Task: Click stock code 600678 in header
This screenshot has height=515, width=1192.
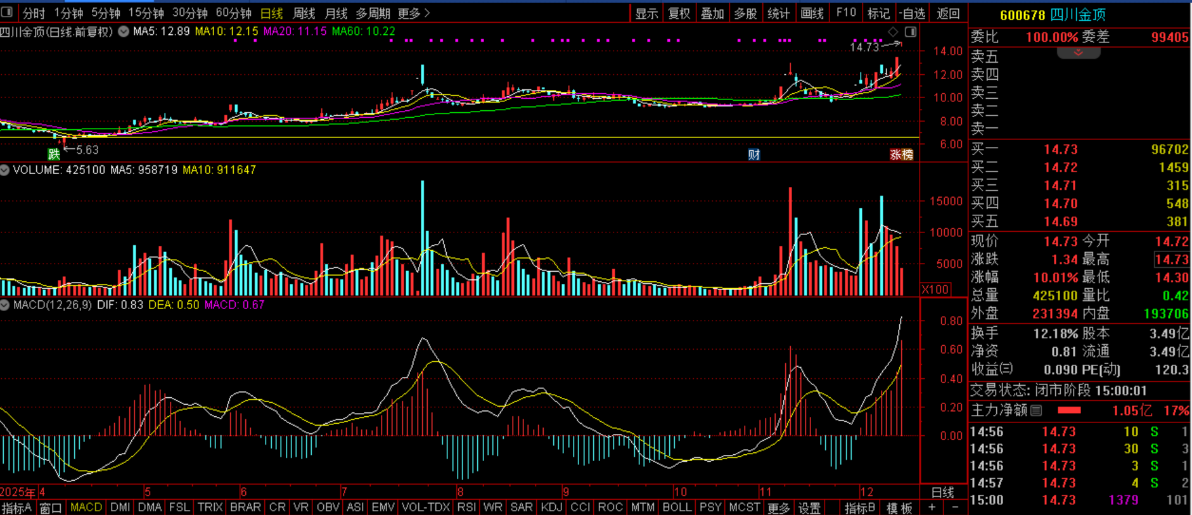Action: (1022, 15)
